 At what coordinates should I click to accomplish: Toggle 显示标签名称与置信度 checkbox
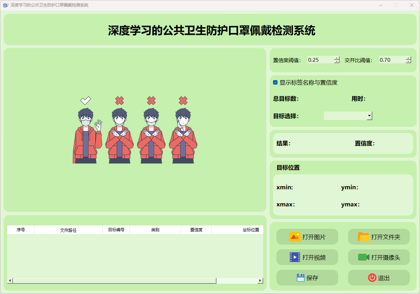pos(275,83)
